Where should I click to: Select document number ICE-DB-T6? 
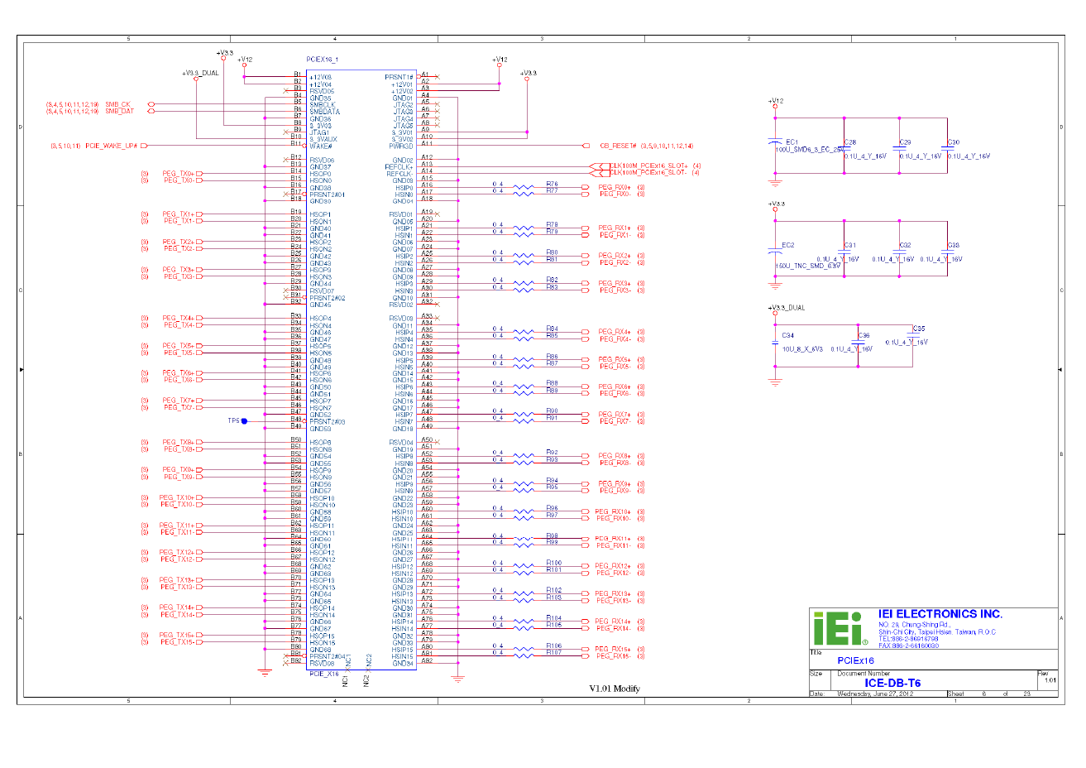(x=892, y=683)
